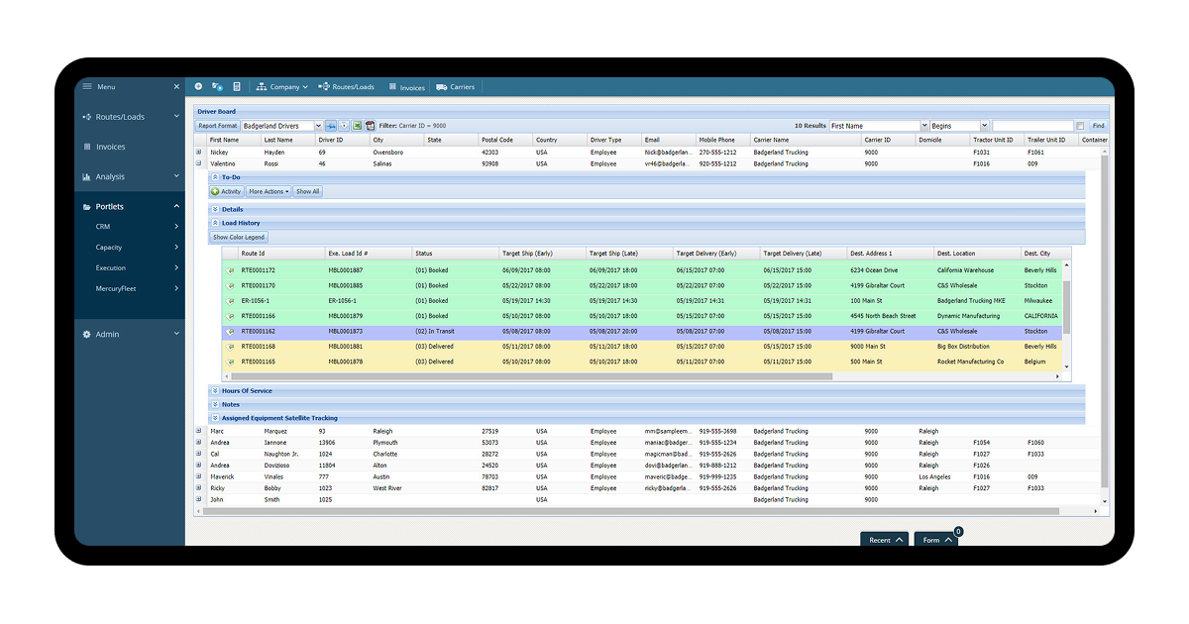Open the hamburger Menu icon
The width and height of the screenshot is (1189, 624).
click(87, 87)
